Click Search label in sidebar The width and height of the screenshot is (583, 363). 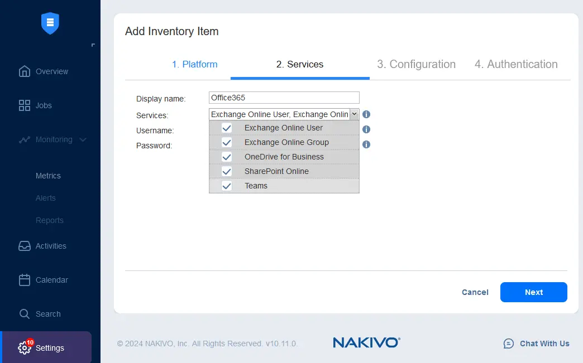48,314
